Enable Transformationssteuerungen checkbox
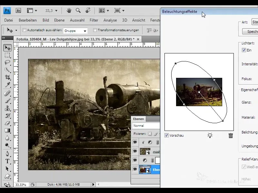Image resolution: width=258 pixels, height=193 pixels. [95, 30]
